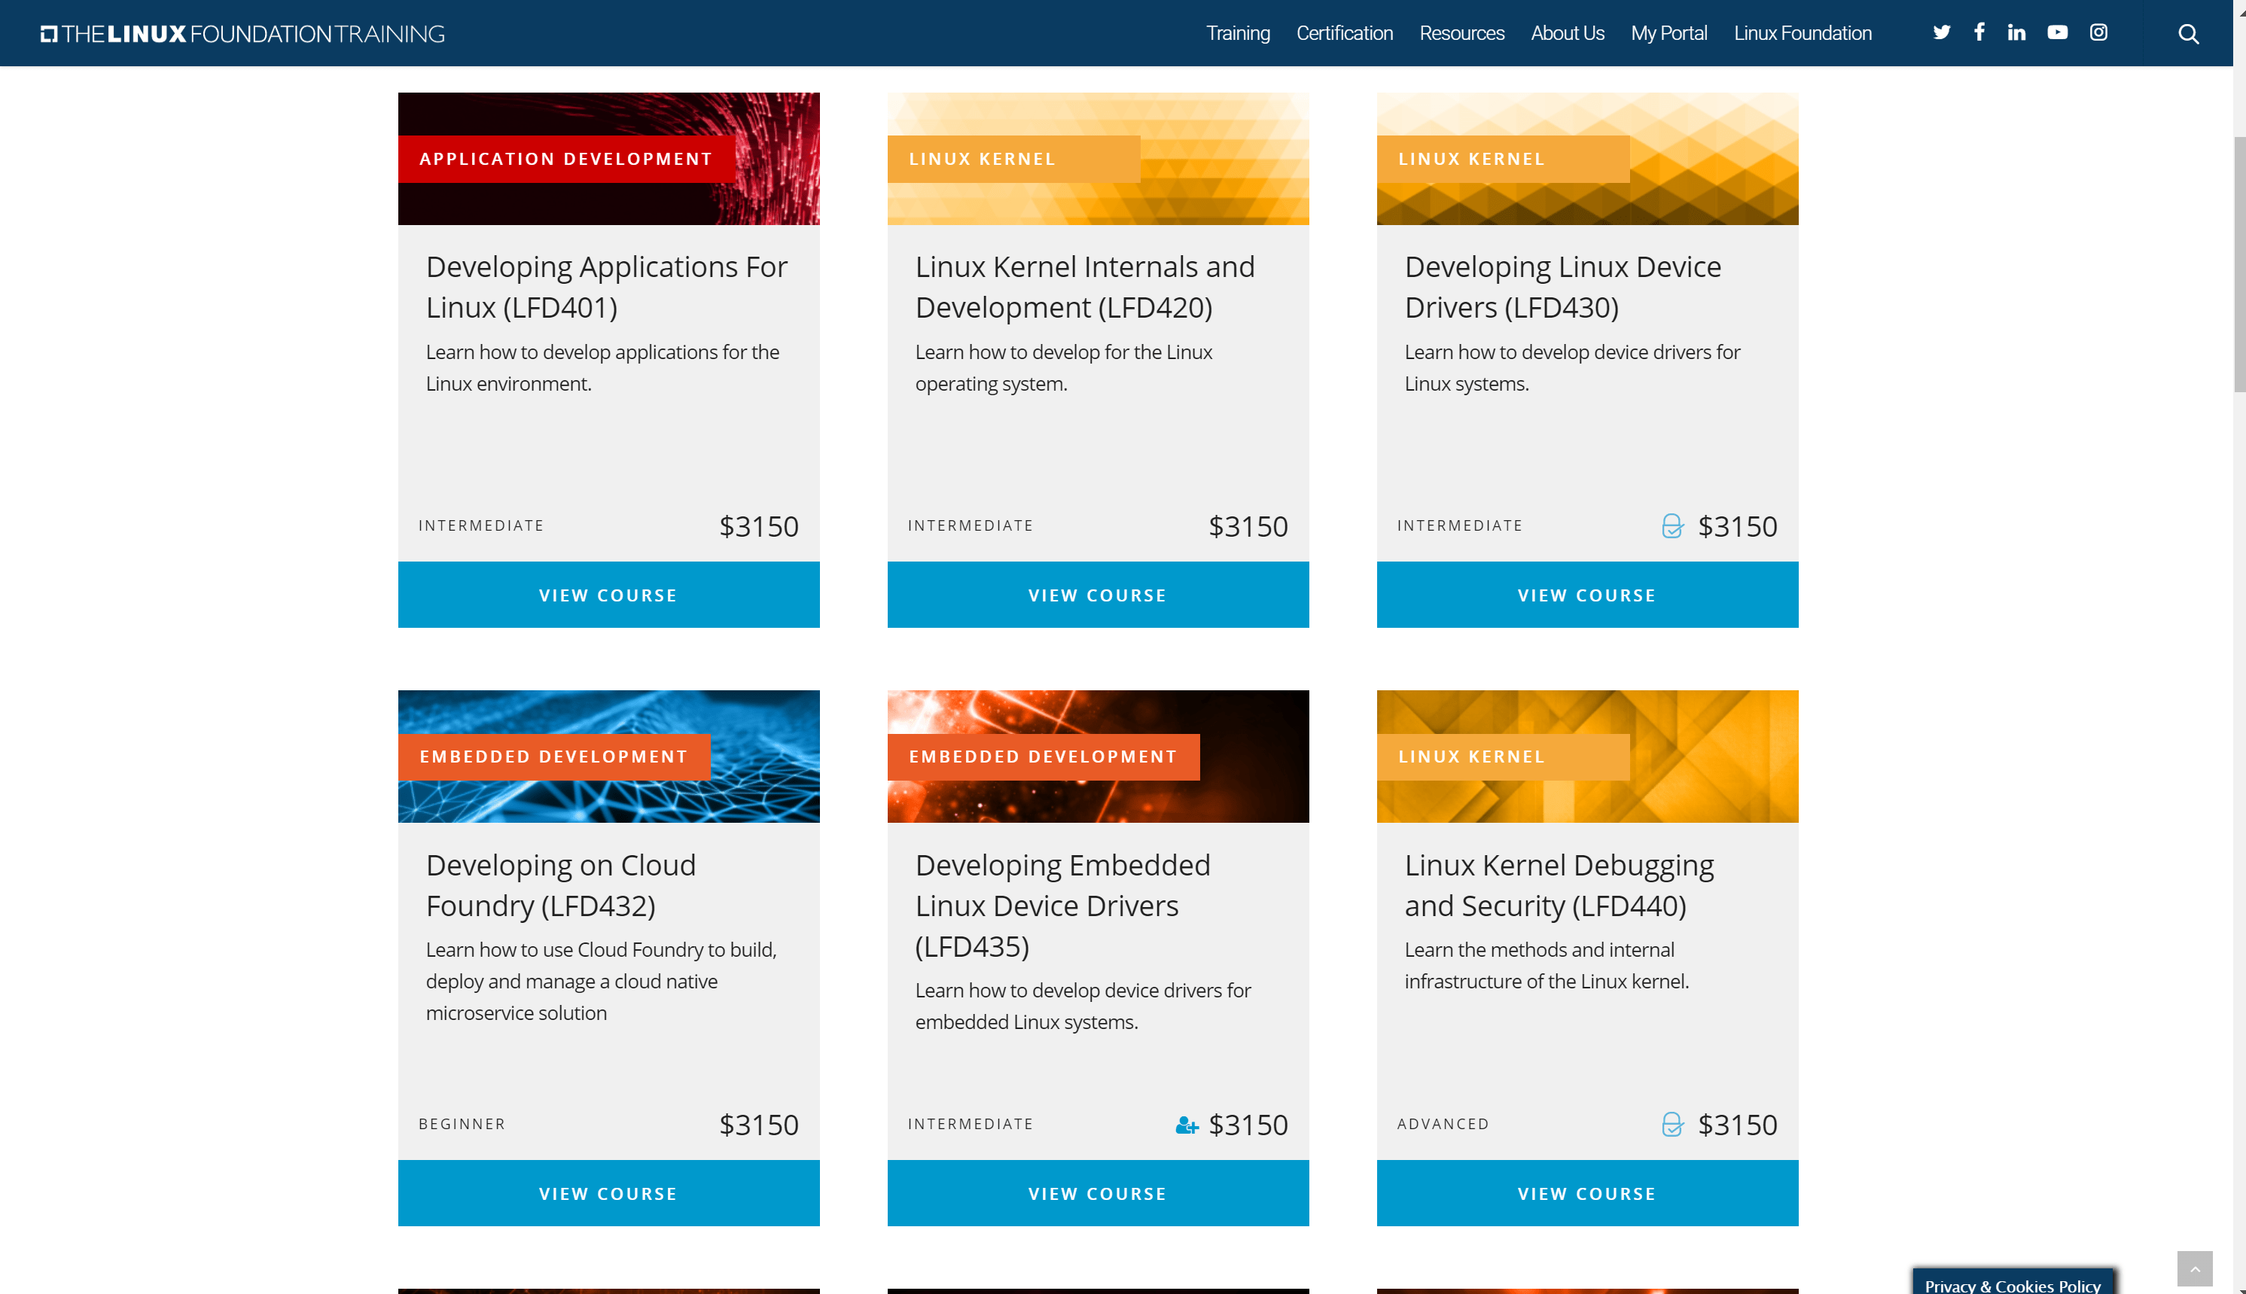Click the Linux Foundation Training logo
This screenshot has width=2246, height=1294.
pos(242,34)
